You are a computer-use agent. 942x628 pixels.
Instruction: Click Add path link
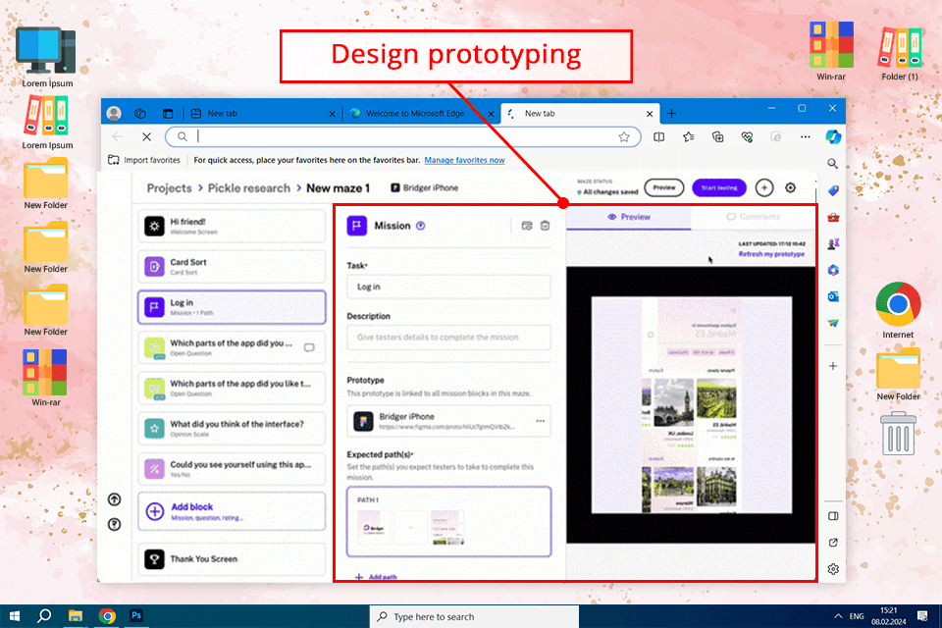coord(376,576)
